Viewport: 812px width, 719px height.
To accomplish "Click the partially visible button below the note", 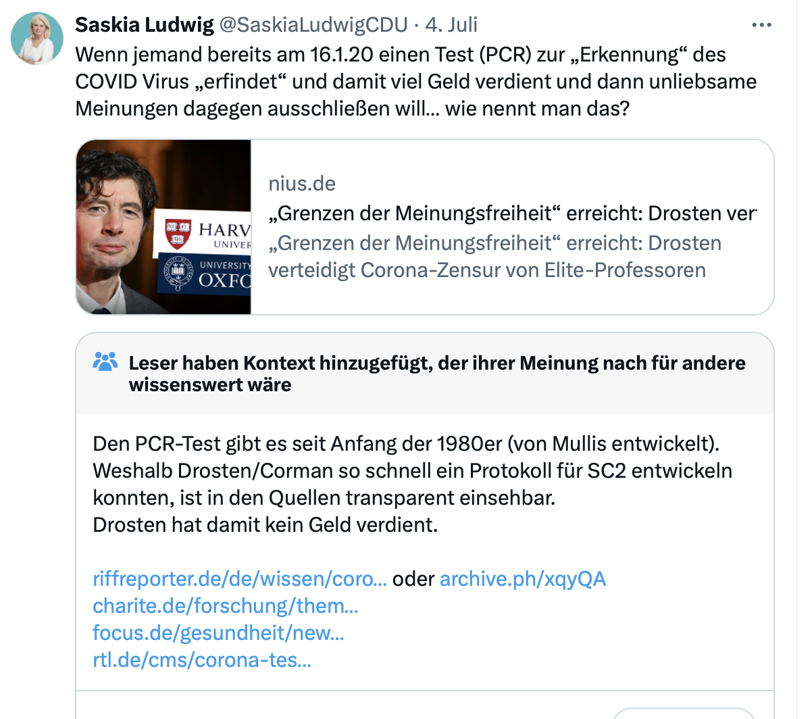I will (682, 714).
